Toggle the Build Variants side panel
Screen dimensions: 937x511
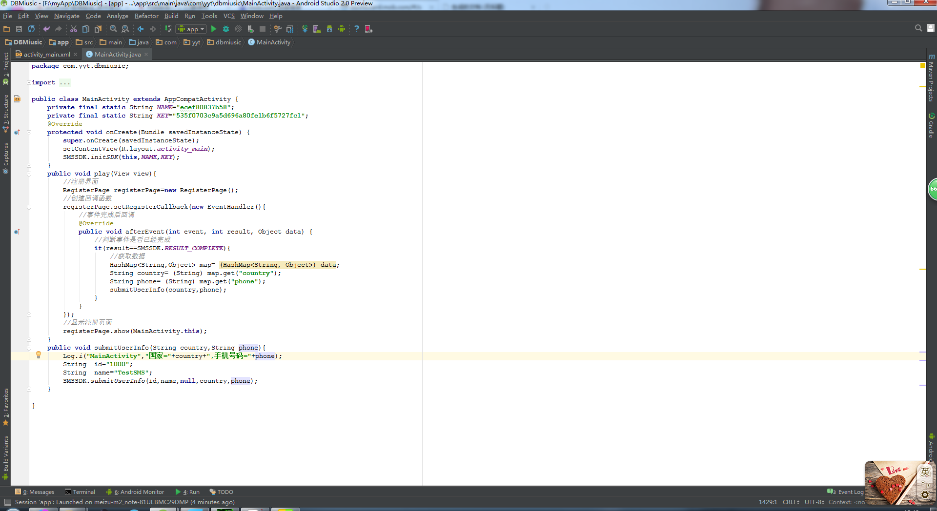(x=6, y=457)
